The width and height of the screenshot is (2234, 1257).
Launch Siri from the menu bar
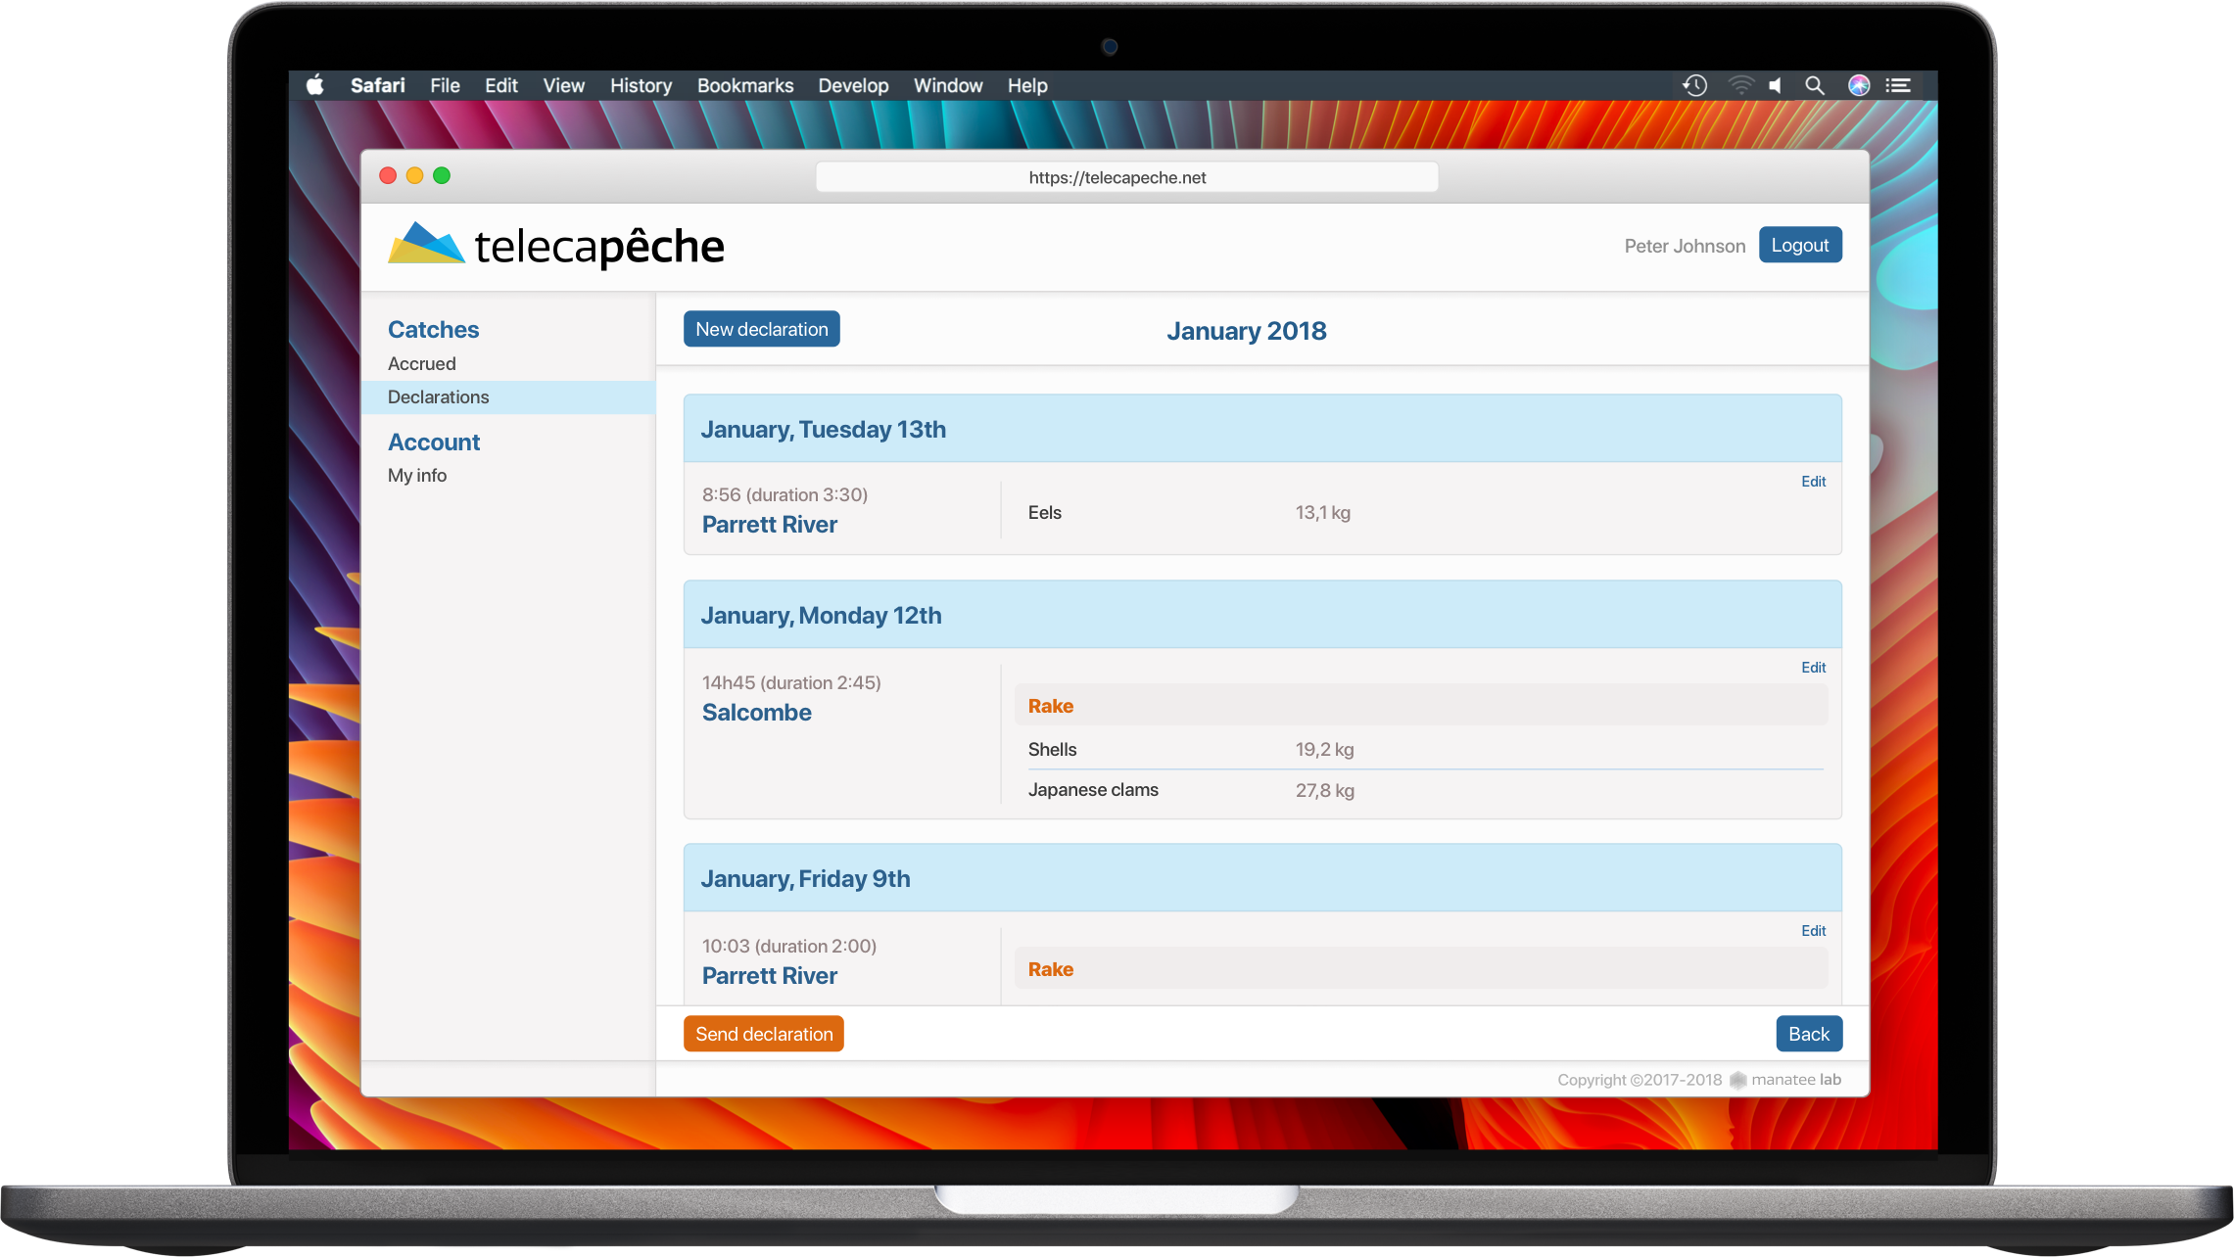[x=1858, y=85]
